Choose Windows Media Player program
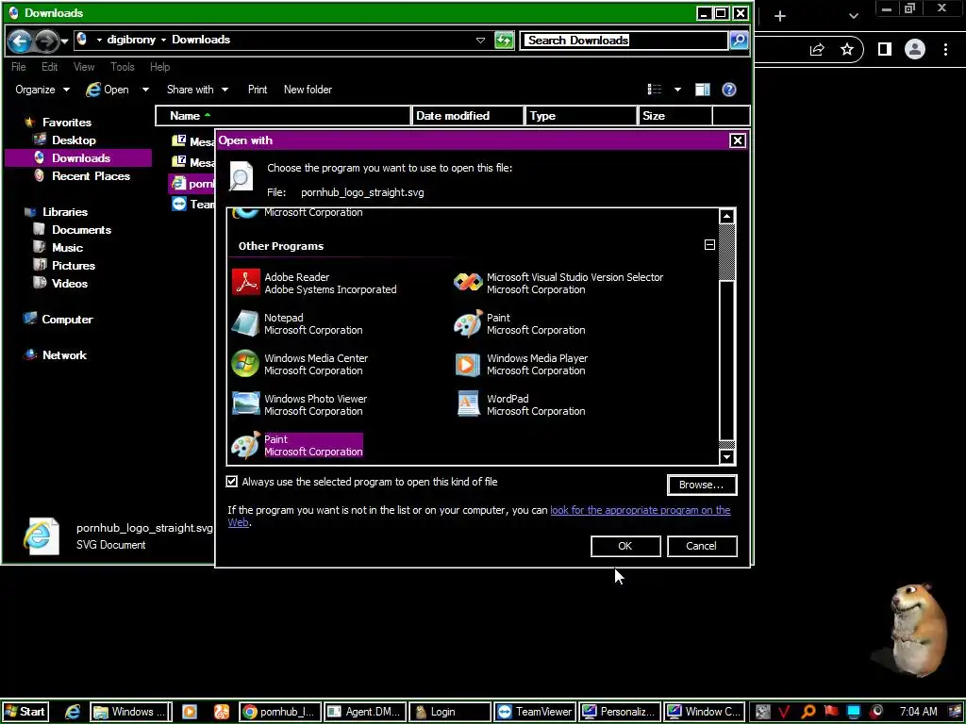Image resolution: width=966 pixels, height=724 pixels. coord(521,365)
